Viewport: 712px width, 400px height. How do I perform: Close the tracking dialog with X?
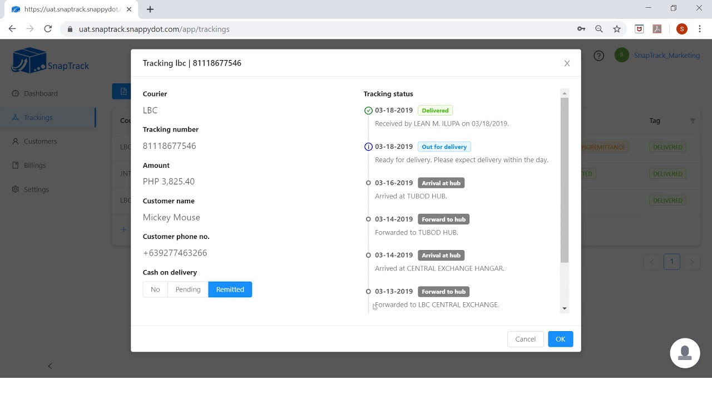[x=567, y=63]
